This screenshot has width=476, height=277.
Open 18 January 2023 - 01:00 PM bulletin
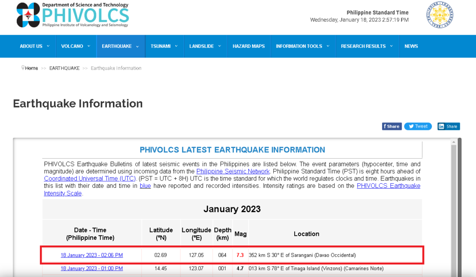coord(92,269)
